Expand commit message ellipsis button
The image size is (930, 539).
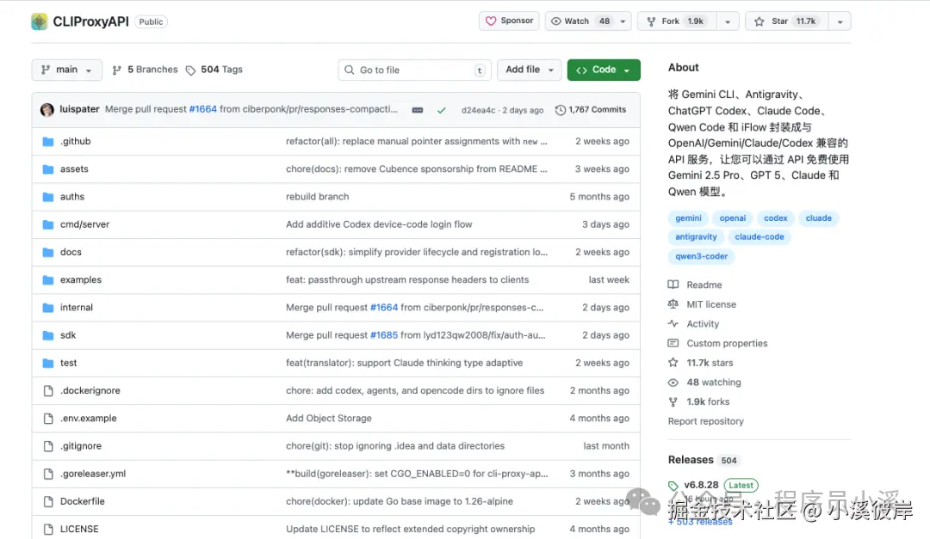pyautogui.click(x=418, y=110)
